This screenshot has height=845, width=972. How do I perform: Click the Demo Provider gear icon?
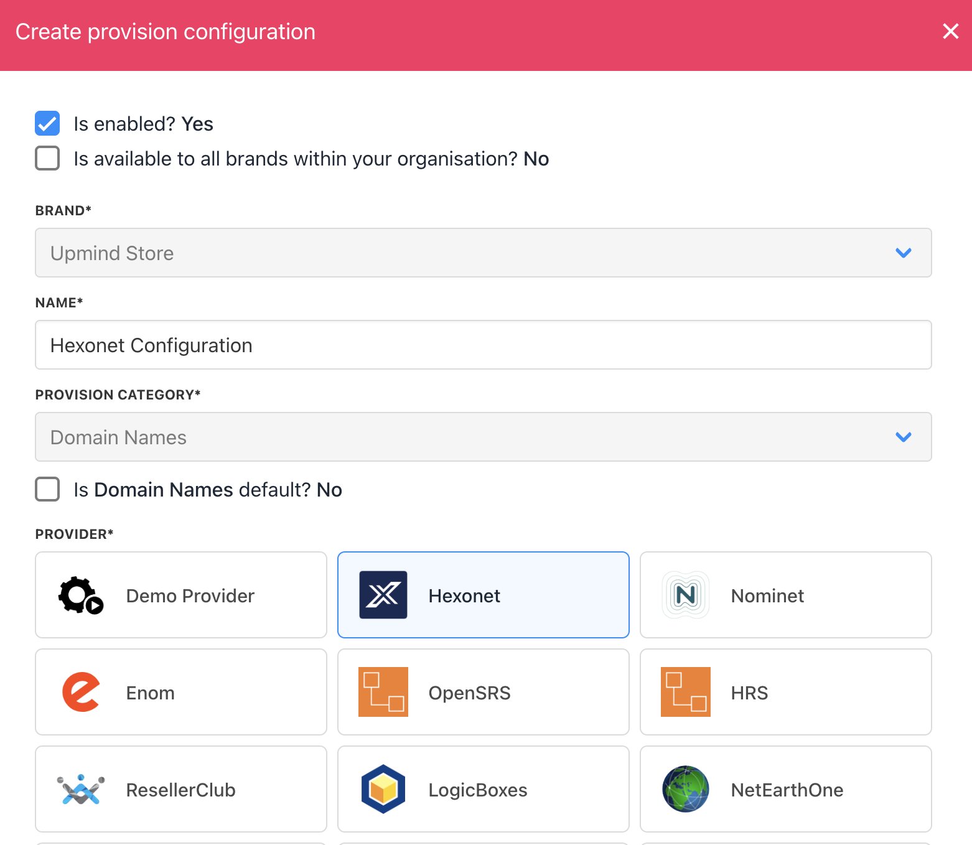(x=81, y=595)
